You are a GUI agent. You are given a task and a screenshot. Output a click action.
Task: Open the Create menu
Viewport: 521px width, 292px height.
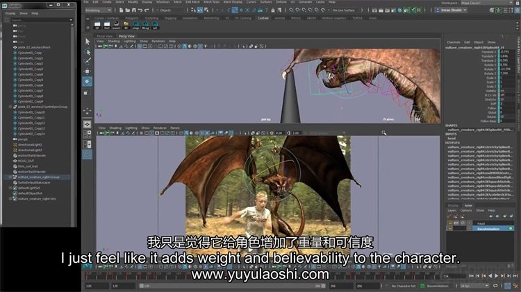107,2
